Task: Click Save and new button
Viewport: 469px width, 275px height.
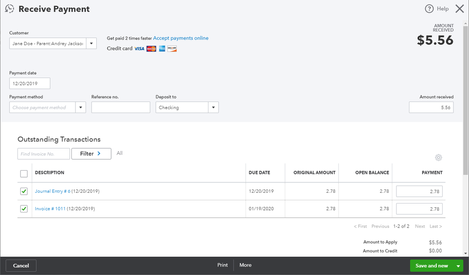Action: point(431,266)
